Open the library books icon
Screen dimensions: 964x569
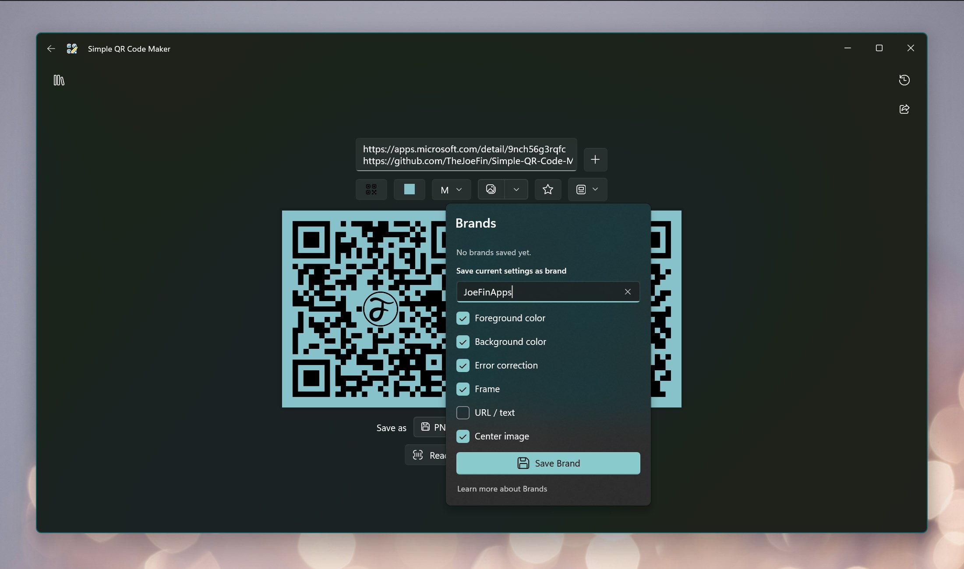[x=59, y=80]
